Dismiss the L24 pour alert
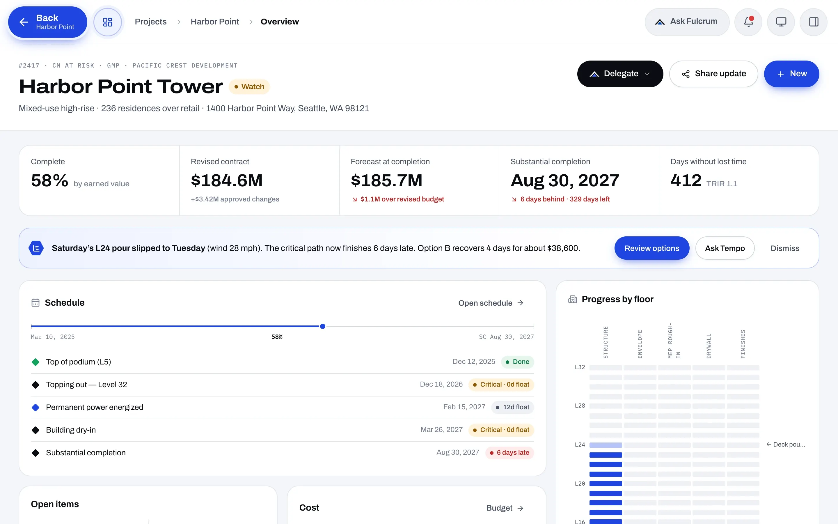The image size is (838, 524). click(x=785, y=248)
